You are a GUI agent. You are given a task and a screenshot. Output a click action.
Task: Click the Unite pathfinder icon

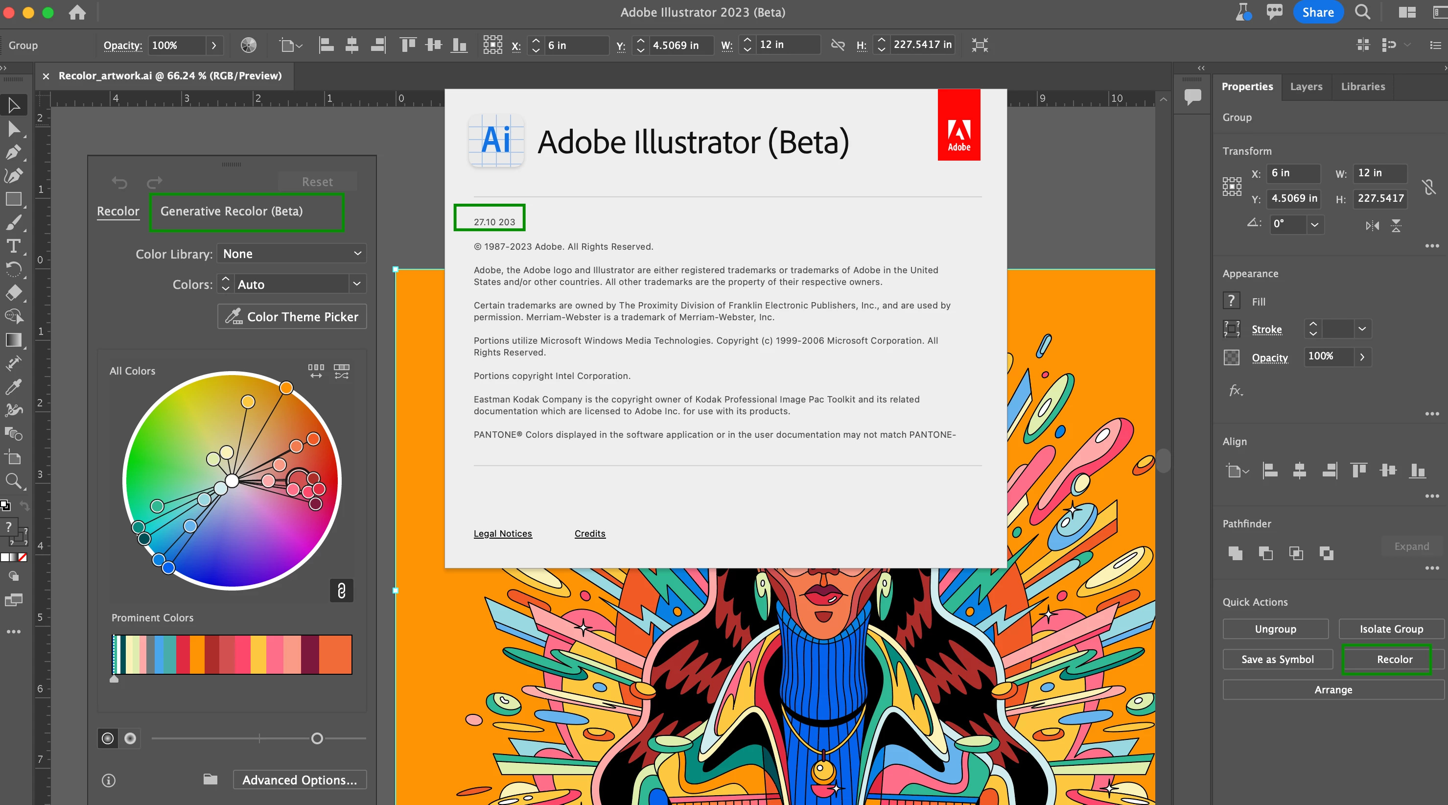tap(1235, 553)
